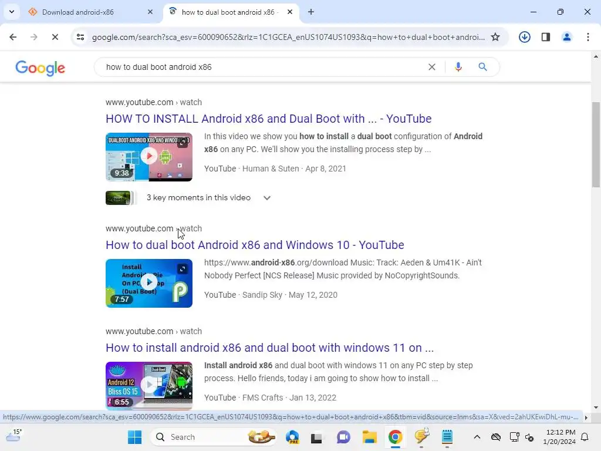Click the Sandip Sky · May 12, 2020 text
The height and width of the screenshot is (451, 601).
tap(290, 295)
